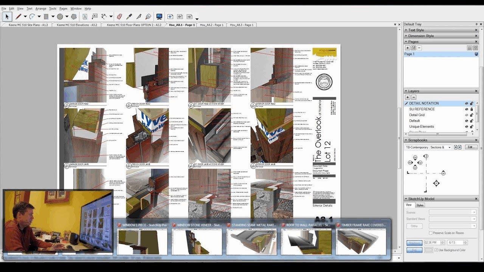Switch to Hsu_A8.2 - Page 1 tab
Image resolution: width=484 pixels, height=272 pixels.
coord(211,25)
